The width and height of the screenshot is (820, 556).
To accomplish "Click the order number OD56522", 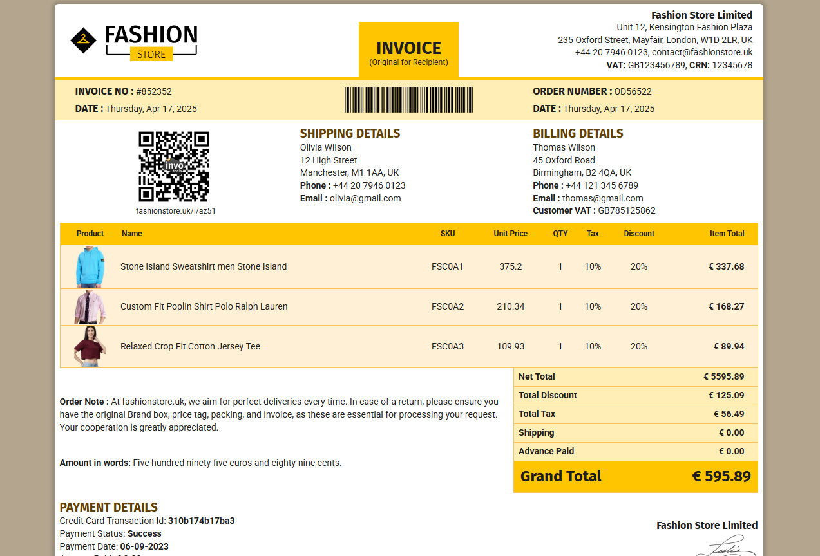I will [x=633, y=91].
